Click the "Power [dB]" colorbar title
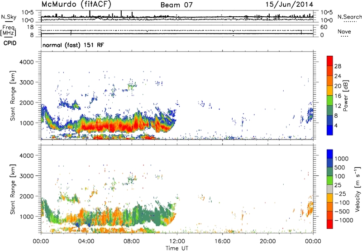 345,96
